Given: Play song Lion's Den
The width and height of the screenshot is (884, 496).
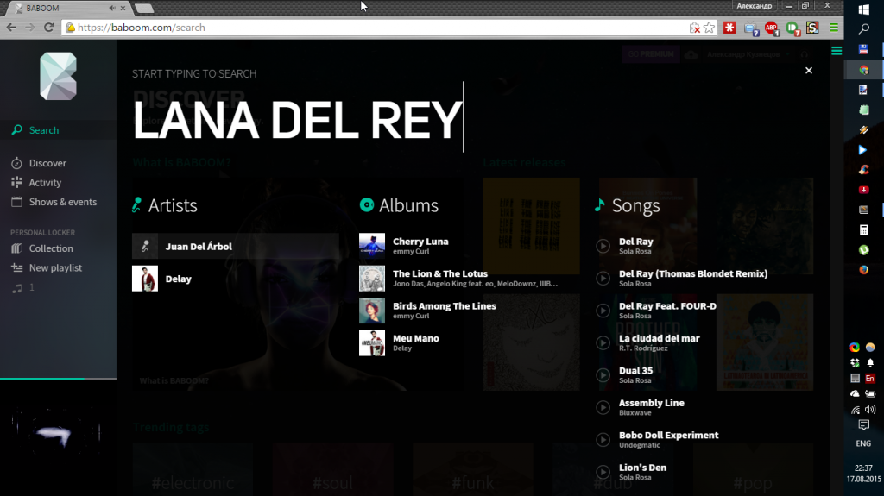Looking at the screenshot, I should click(603, 472).
